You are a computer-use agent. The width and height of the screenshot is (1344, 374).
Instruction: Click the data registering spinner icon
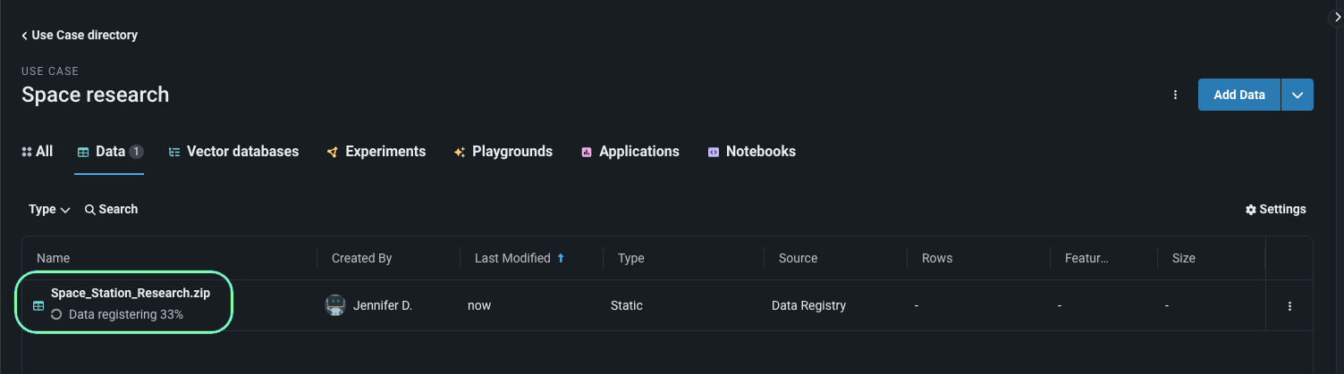(56, 314)
